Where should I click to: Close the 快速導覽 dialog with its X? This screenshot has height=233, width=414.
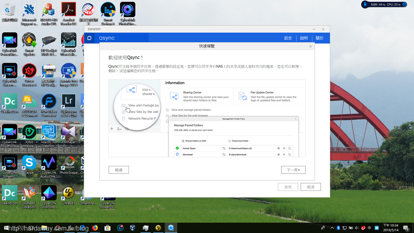[310, 46]
